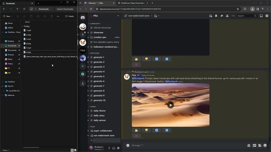Expand This PC in Explorer navigation
This screenshot has width=271, height=152.
3,86
